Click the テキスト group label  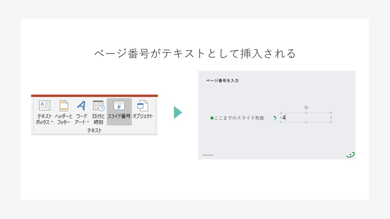click(x=94, y=130)
